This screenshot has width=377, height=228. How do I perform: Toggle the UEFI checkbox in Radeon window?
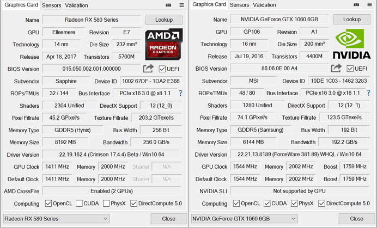[x=162, y=69]
